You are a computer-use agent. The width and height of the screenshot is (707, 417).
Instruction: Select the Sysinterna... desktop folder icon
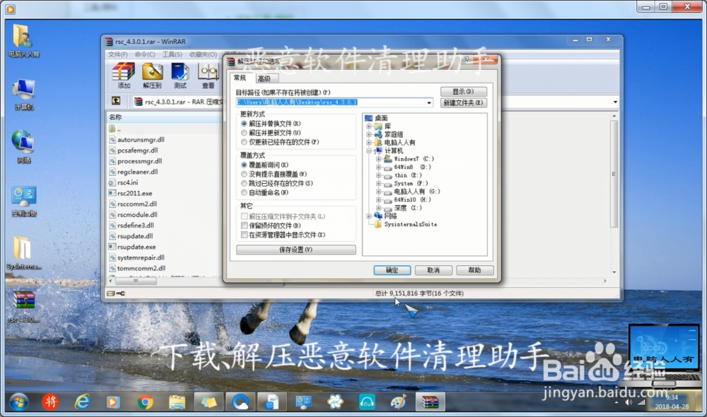pyautogui.click(x=23, y=253)
